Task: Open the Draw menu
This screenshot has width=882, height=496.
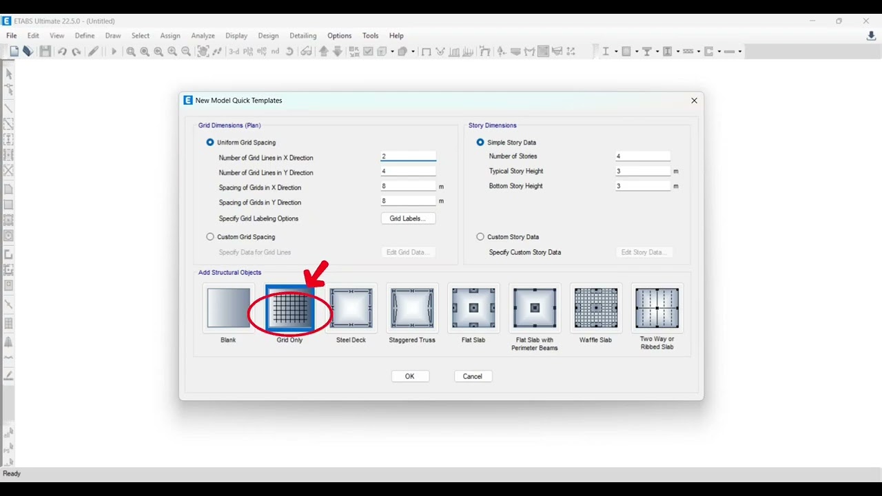Action: pyautogui.click(x=113, y=36)
